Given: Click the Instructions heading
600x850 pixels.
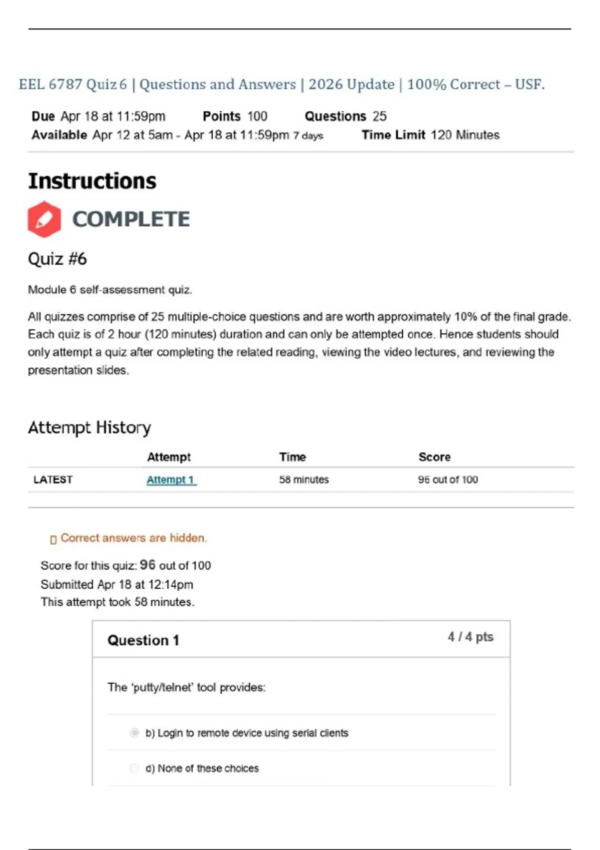Looking at the screenshot, I should pos(92,181).
